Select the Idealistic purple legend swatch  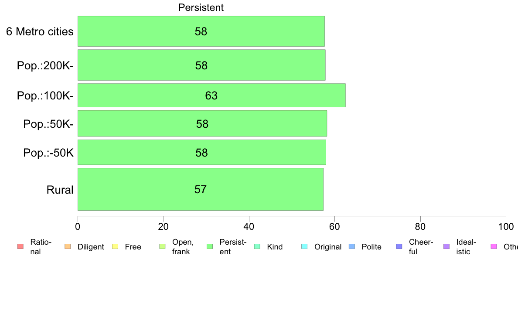pyautogui.click(x=446, y=246)
